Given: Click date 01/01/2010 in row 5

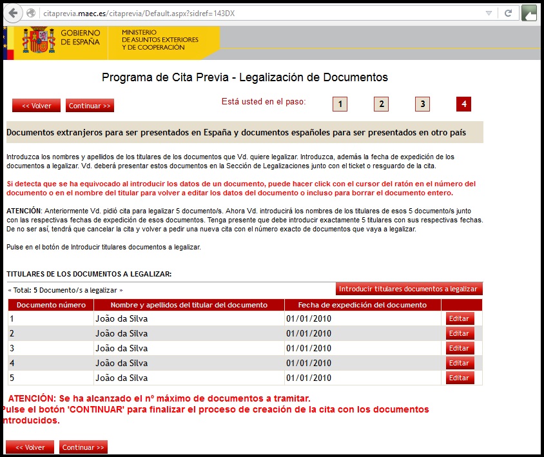Looking at the screenshot, I should tap(309, 378).
